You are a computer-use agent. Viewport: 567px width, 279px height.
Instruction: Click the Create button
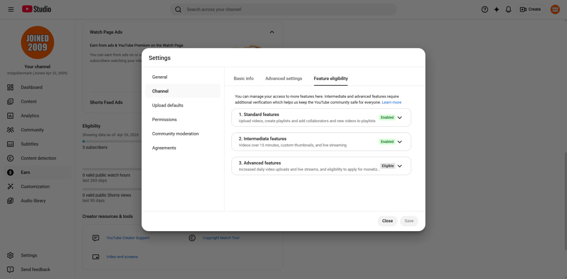coord(530,9)
